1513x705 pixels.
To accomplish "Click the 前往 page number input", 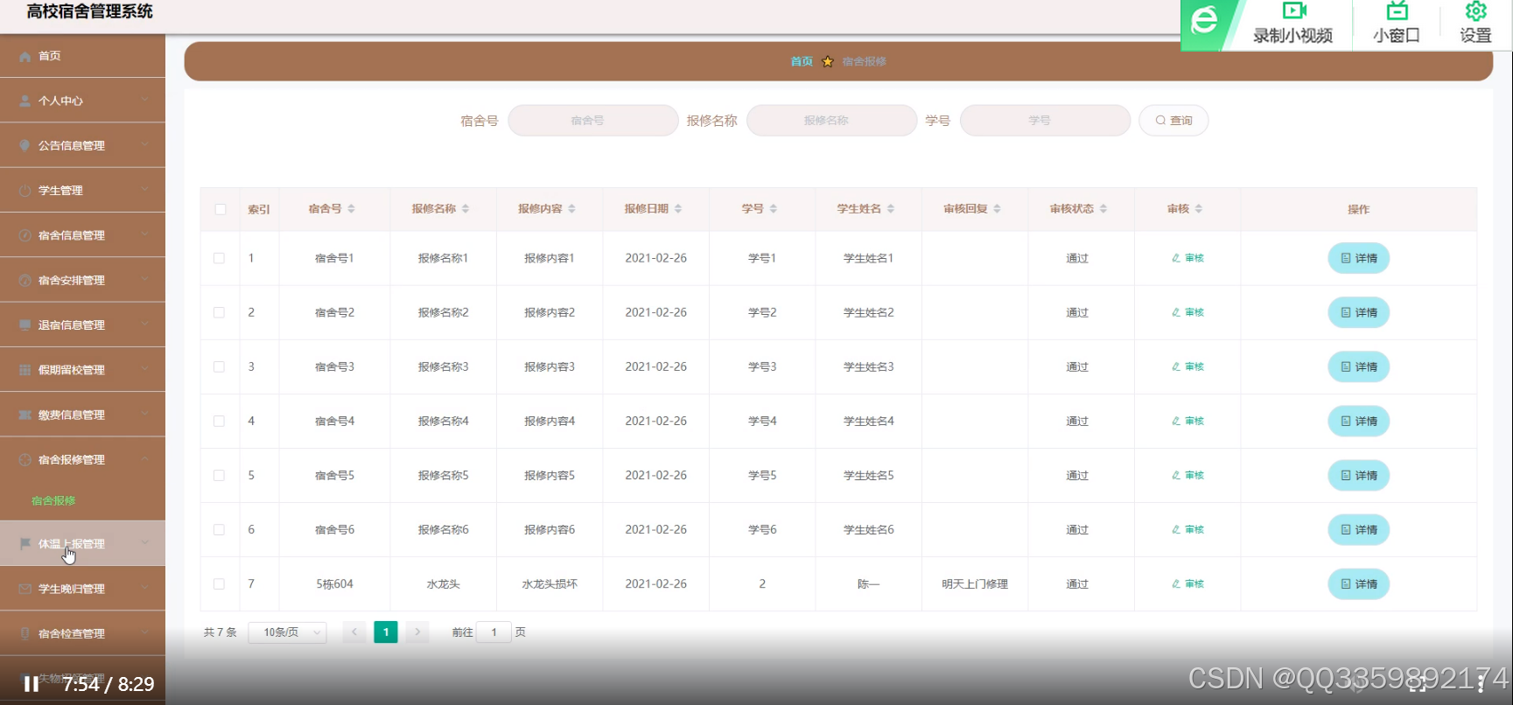I will 494,632.
